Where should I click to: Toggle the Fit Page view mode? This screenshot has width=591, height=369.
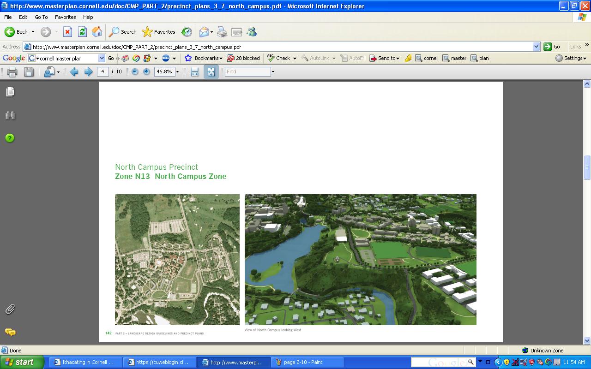[211, 71]
